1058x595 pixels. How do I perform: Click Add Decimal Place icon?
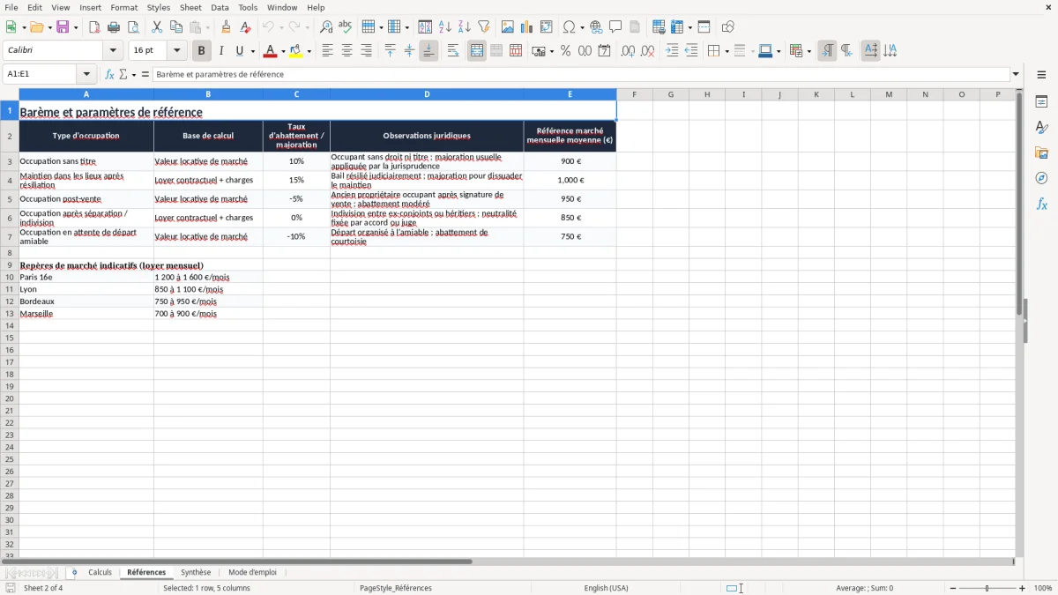pyautogui.click(x=628, y=51)
